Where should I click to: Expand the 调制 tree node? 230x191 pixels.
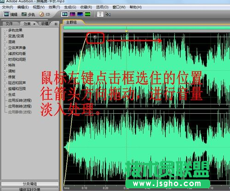[x=5, y=71]
